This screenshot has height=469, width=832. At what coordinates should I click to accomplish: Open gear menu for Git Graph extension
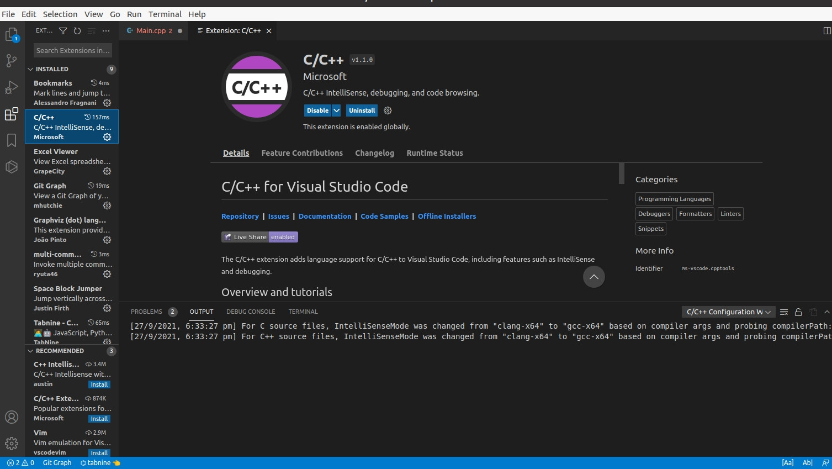(x=107, y=205)
